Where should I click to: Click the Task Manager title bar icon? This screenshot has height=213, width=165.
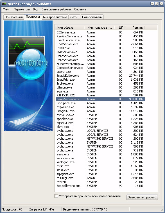tap(4, 4)
